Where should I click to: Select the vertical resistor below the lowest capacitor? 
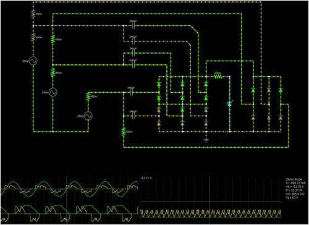pyautogui.click(x=124, y=132)
